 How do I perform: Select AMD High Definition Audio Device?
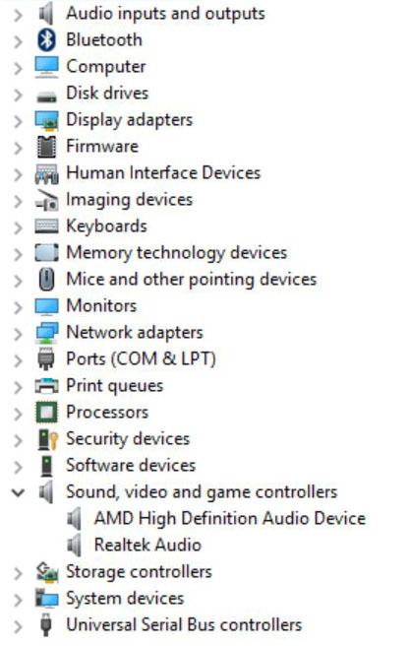(230, 519)
